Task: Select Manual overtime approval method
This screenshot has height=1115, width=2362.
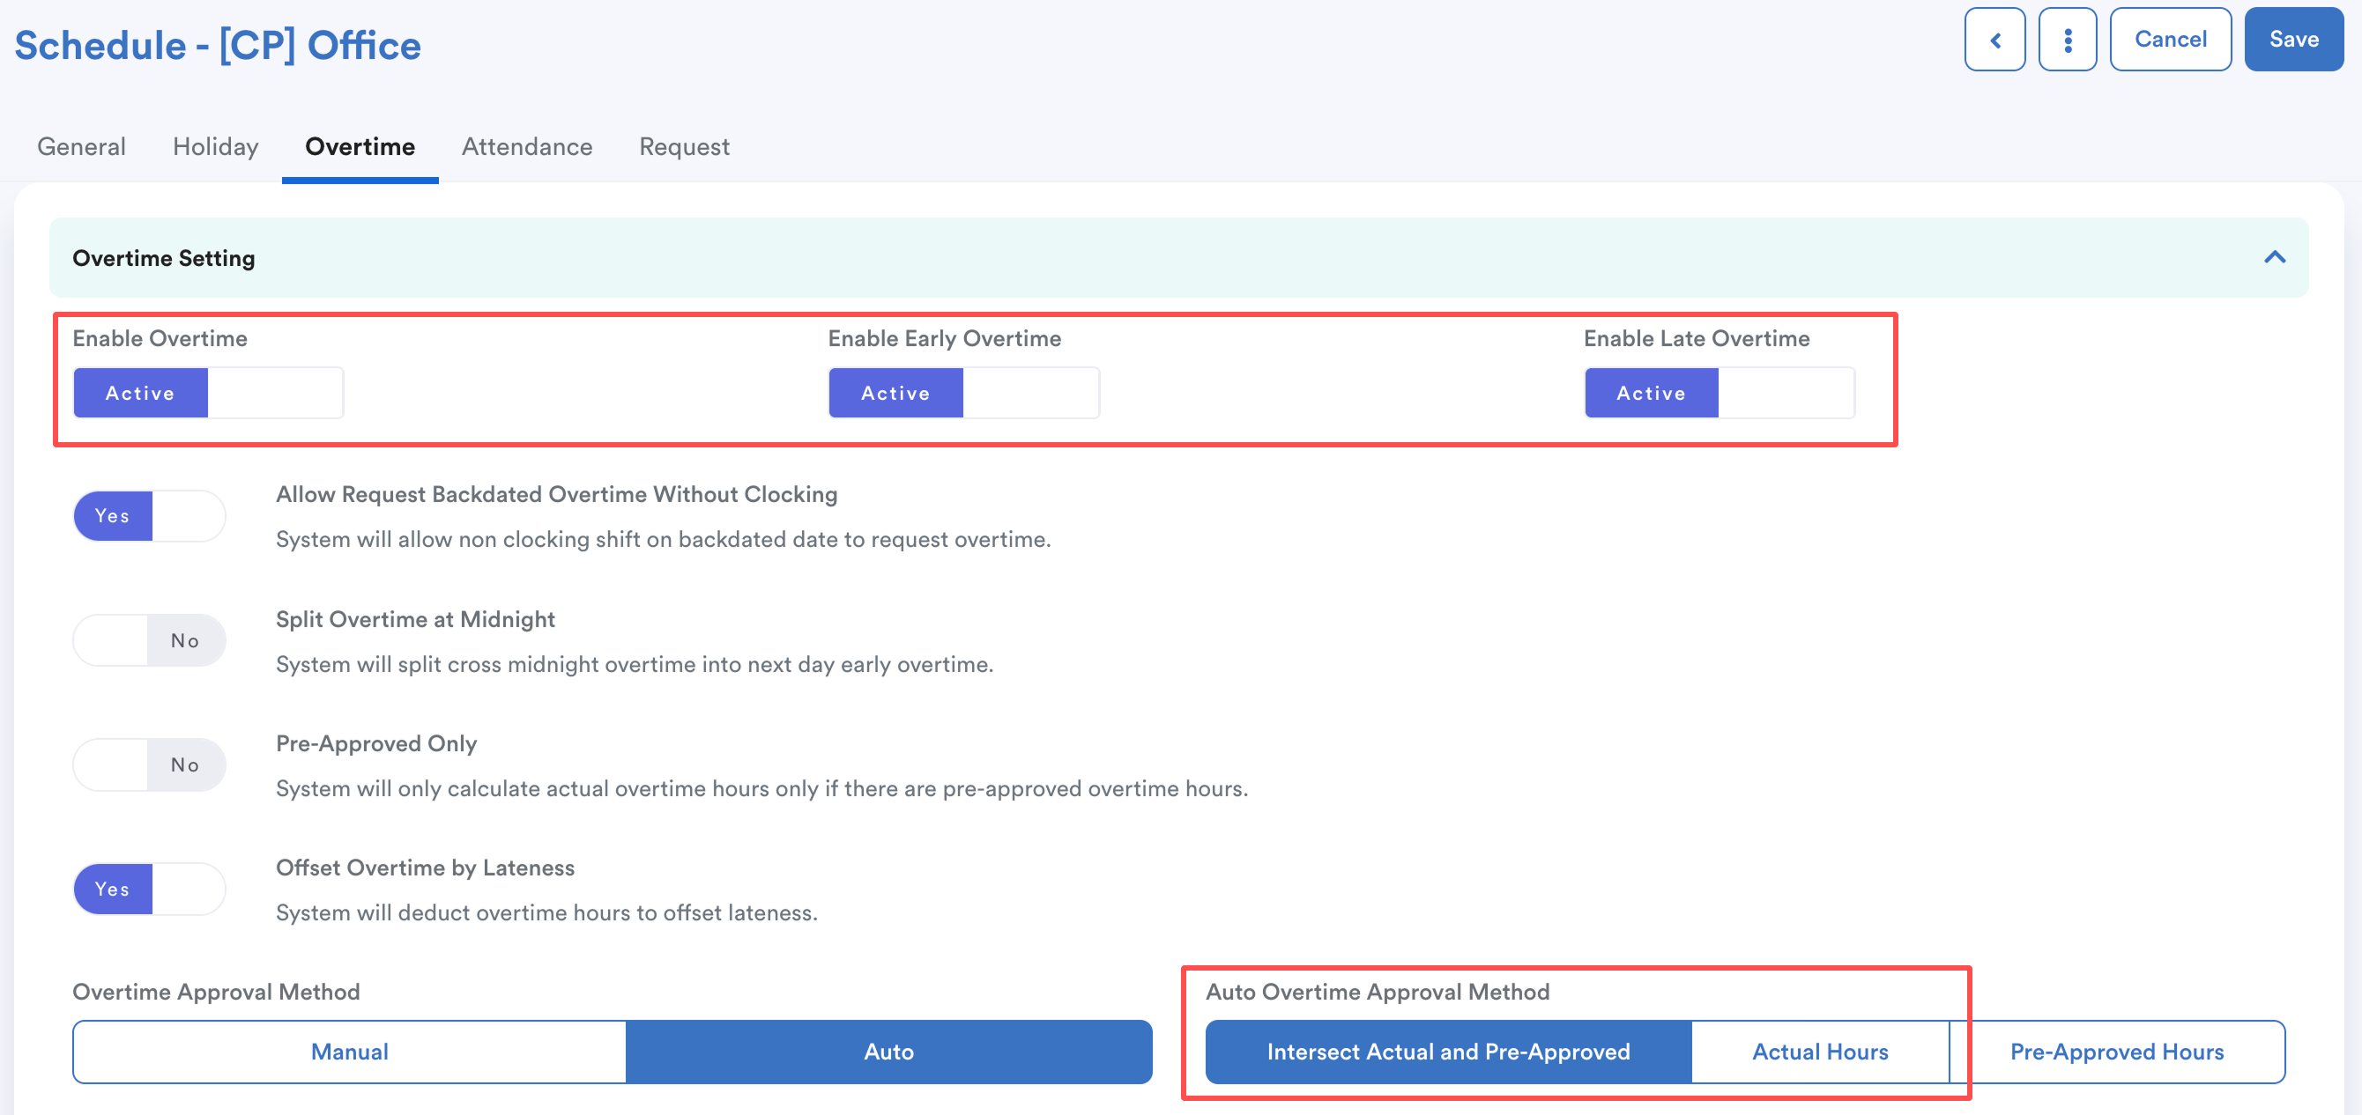Action: pos(349,1052)
